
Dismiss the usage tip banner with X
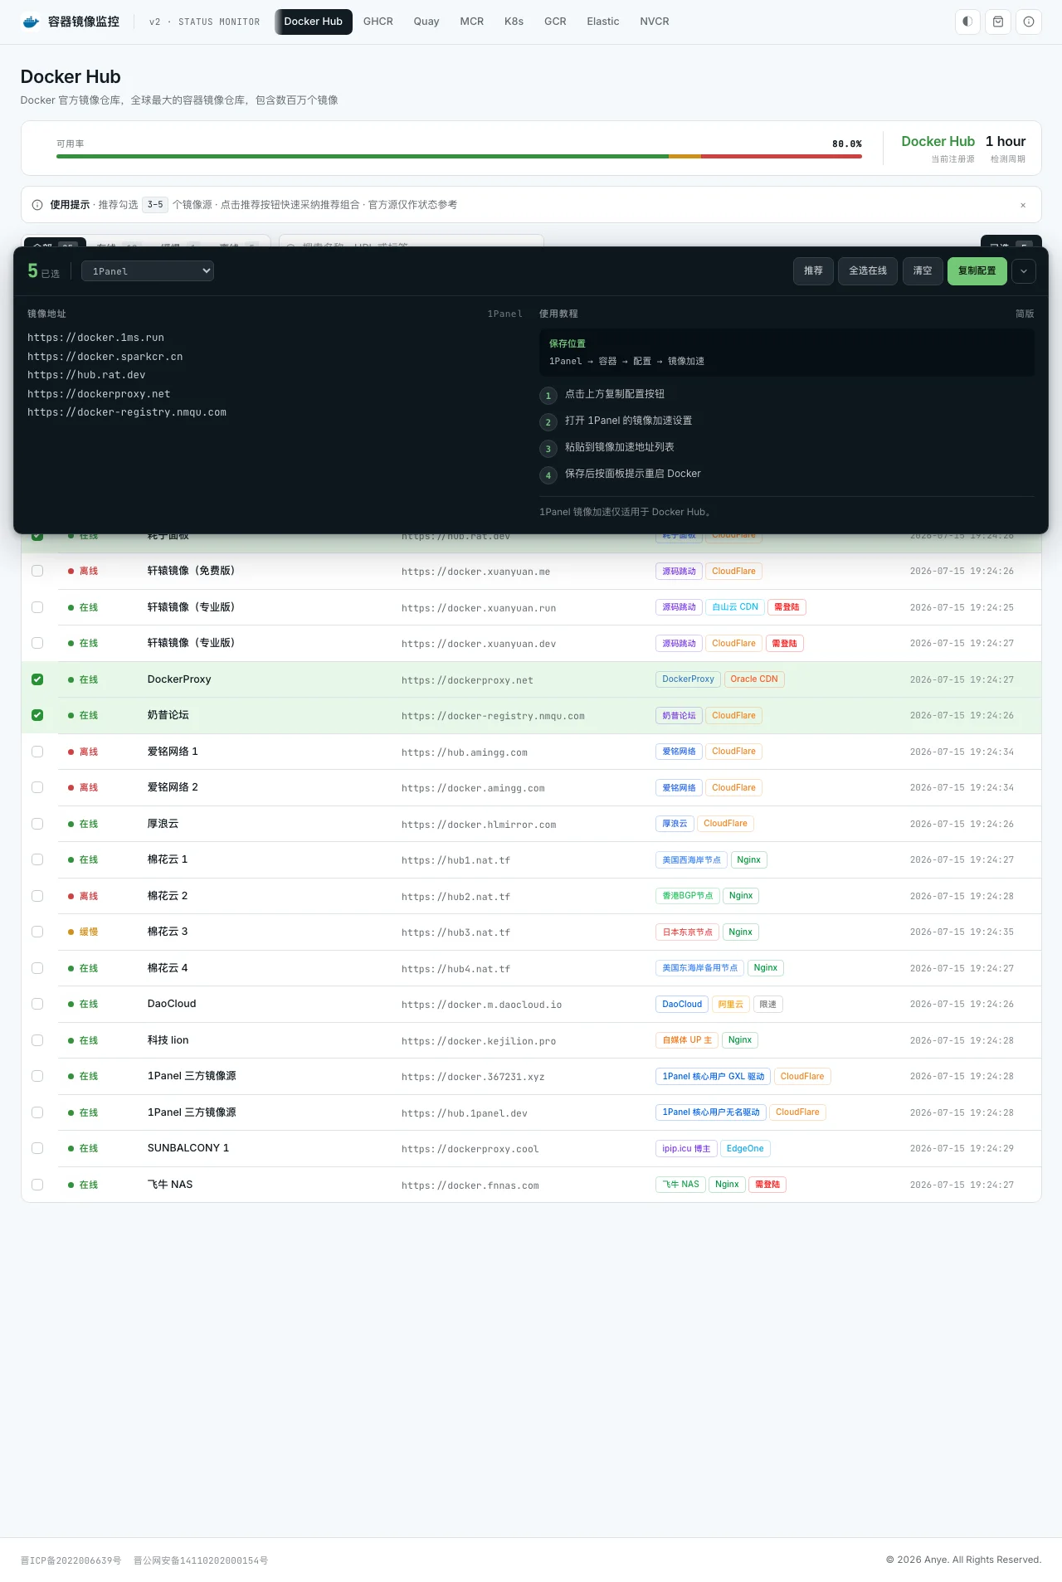tap(1023, 205)
